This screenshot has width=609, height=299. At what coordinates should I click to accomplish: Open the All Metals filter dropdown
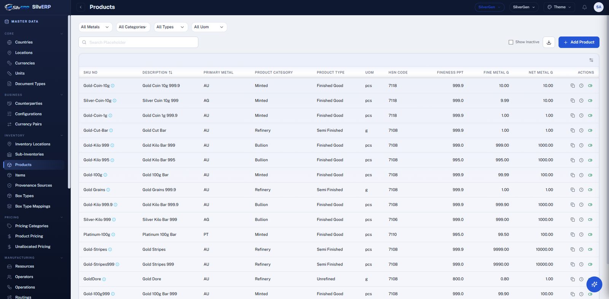pos(95,27)
